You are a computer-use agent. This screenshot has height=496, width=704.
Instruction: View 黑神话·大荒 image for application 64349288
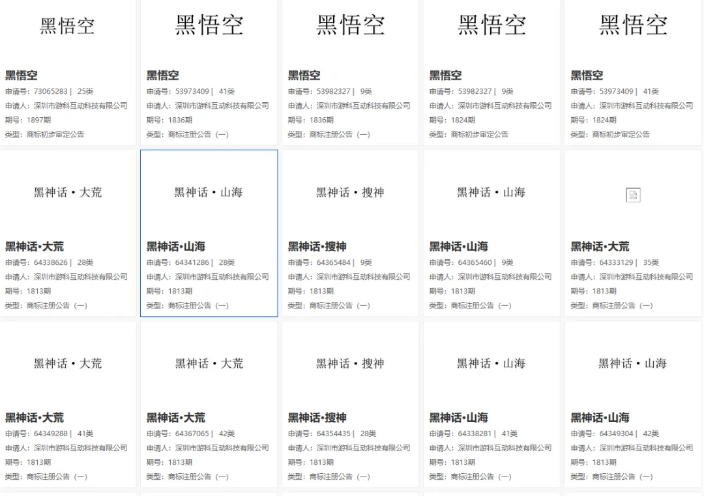[x=68, y=363]
